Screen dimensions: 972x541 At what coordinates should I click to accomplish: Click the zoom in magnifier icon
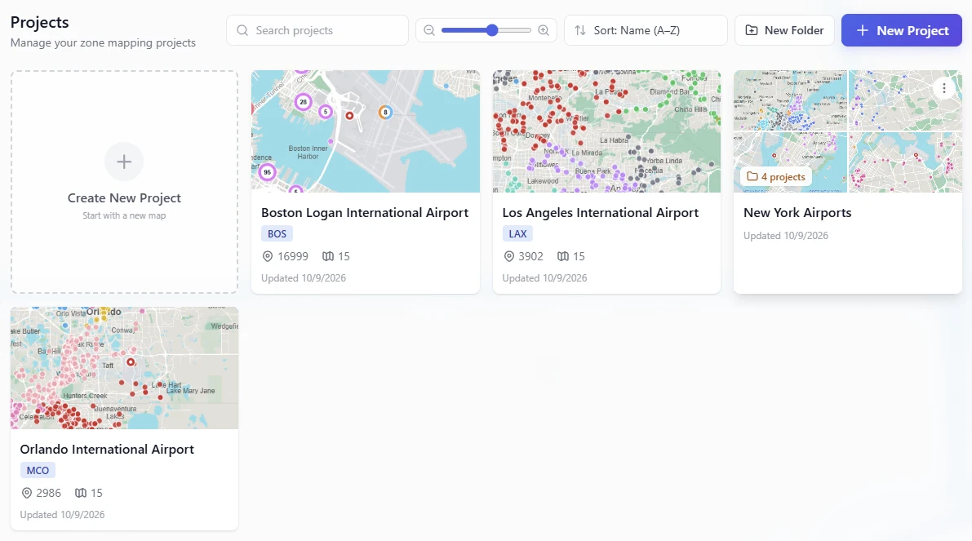click(x=544, y=30)
